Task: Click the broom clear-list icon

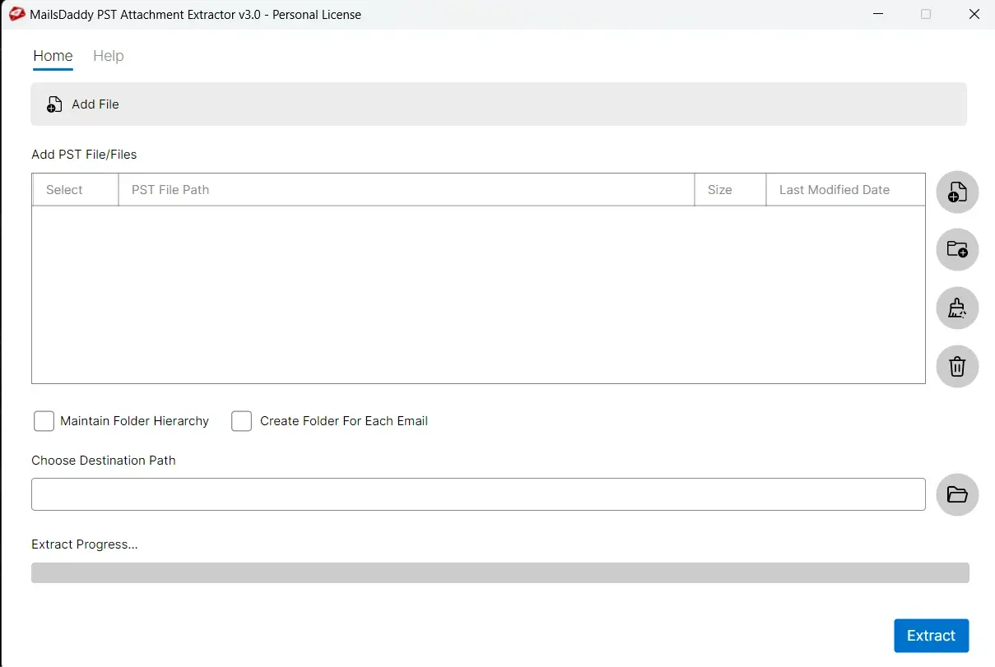Action: point(957,308)
